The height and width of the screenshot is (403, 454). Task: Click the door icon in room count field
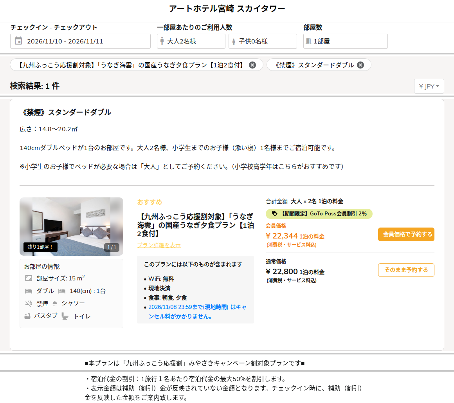point(308,41)
